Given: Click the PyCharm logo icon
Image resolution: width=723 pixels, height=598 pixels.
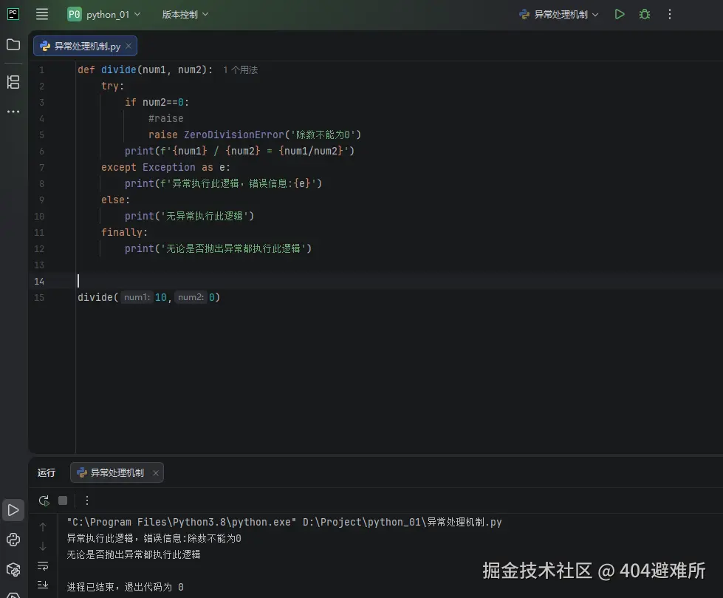Looking at the screenshot, I should click(13, 14).
